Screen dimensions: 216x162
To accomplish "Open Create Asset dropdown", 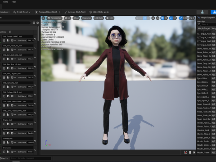I will pyautogui.click(x=22, y=12).
